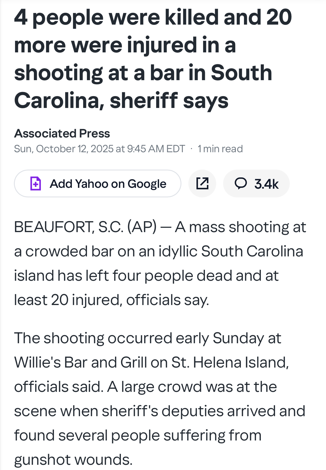Click the Add Yahoo on Google button
Viewport: 326px width, 470px height.
[98, 183]
